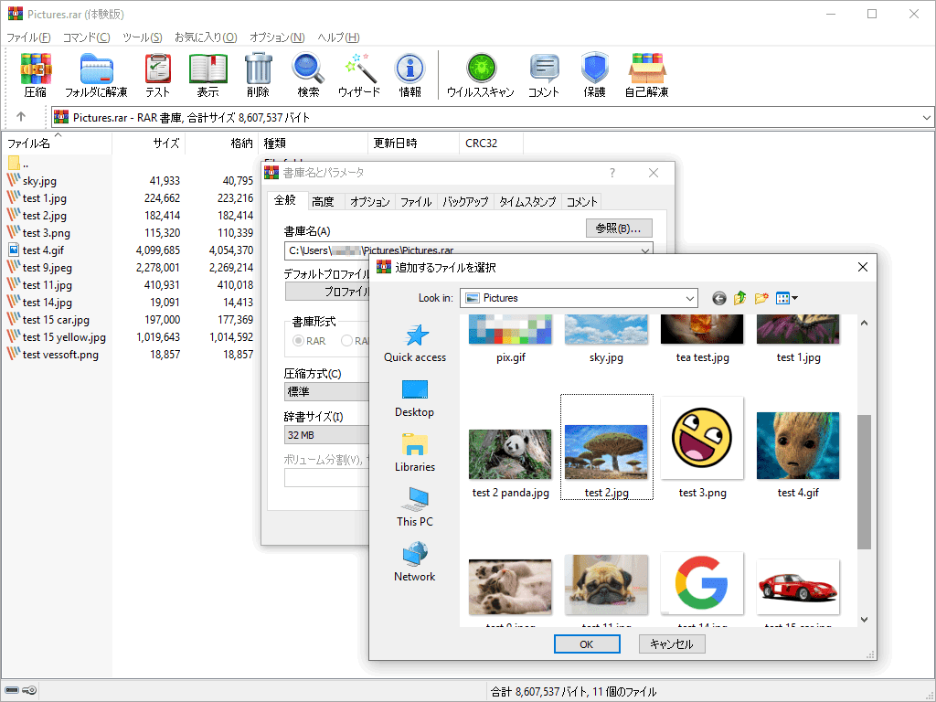This screenshot has width=936, height=702.
Task: Run the テスト archive test tool
Action: [x=157, y=75]
